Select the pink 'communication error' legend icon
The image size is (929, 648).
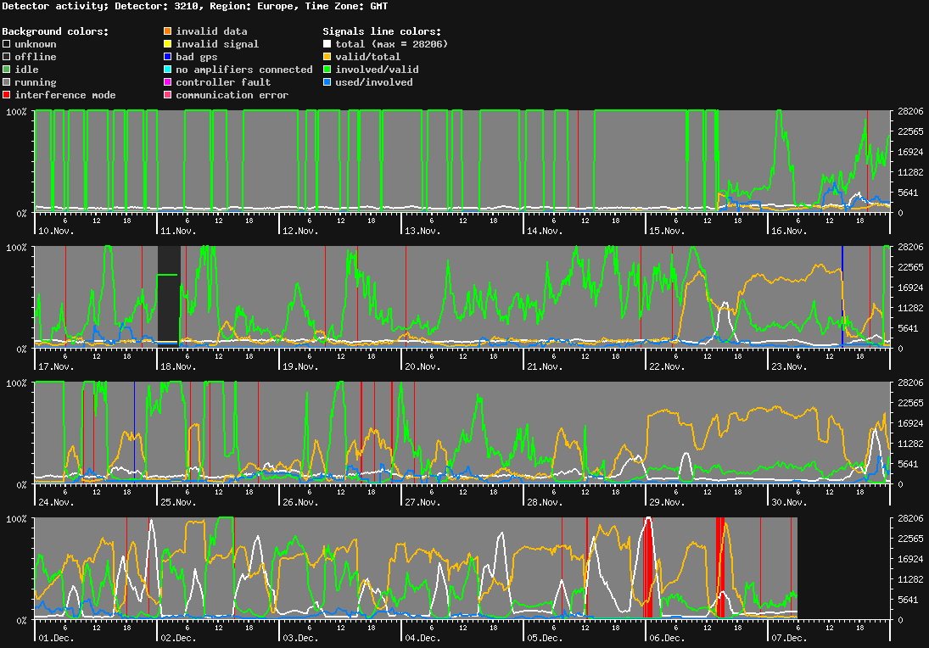click(167, 95)
